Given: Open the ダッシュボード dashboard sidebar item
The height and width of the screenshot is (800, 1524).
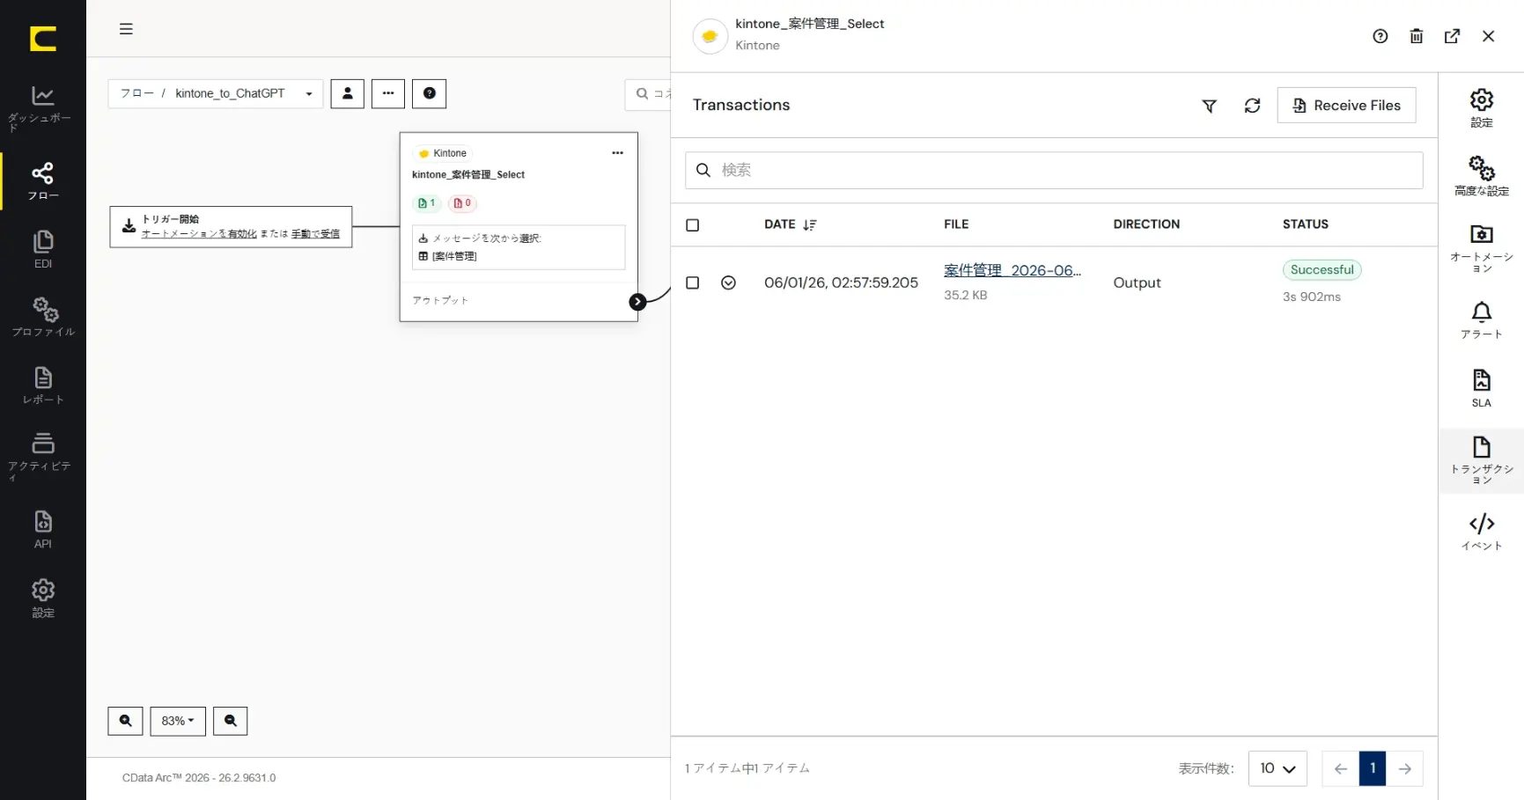Looking at the screenshot, I should pos(42,108).
